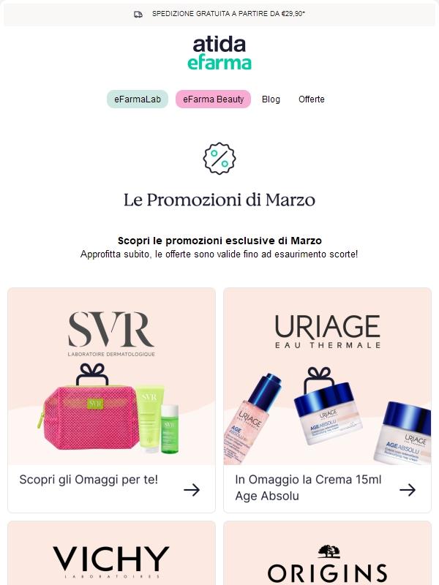Click the free shipping banner text
Viewport: 439px width, 585px height.
[x=228, y=14]
